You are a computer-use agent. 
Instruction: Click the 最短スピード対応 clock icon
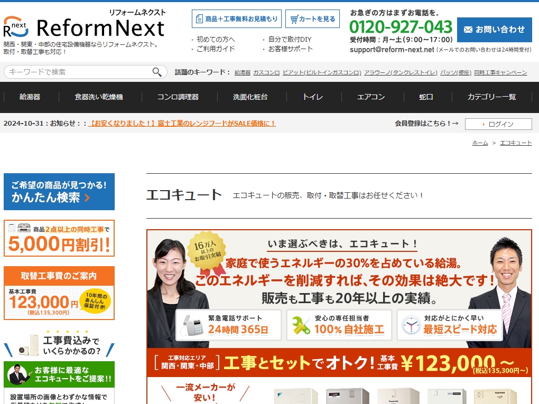(x=411, y=325)
